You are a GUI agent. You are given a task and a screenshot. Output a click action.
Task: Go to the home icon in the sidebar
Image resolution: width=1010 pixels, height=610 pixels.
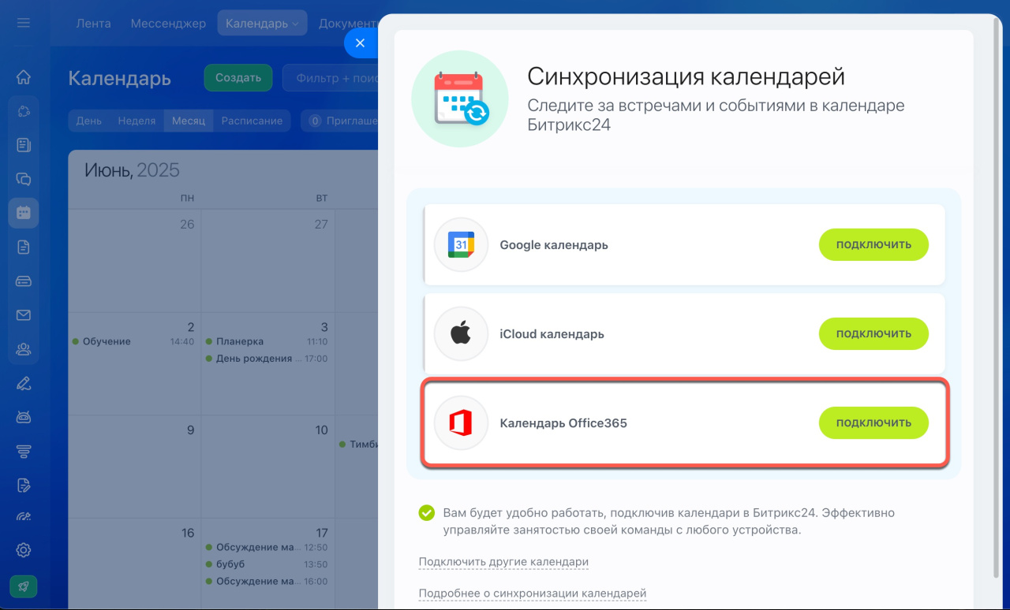click(24, 76)
